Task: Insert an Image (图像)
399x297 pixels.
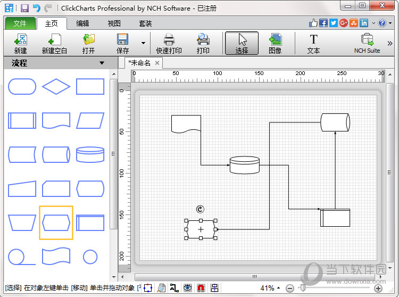Action: [x=275, y=43]
